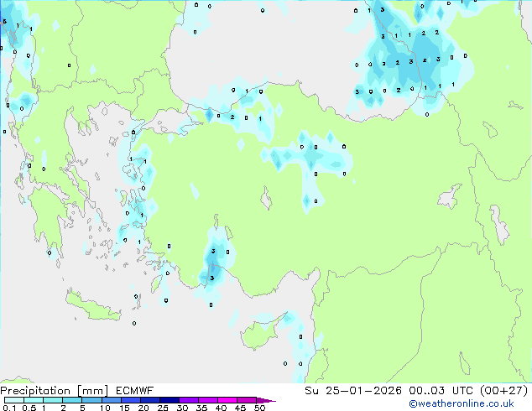
Task: Click the 'Su 25-01-2026' date text
Action: click(353, 391)
